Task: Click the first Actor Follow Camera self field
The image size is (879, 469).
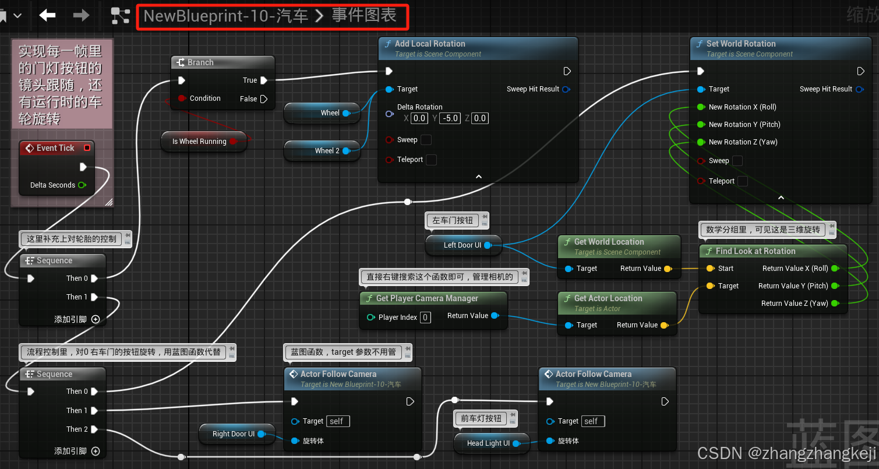Action: click(338, 421)
